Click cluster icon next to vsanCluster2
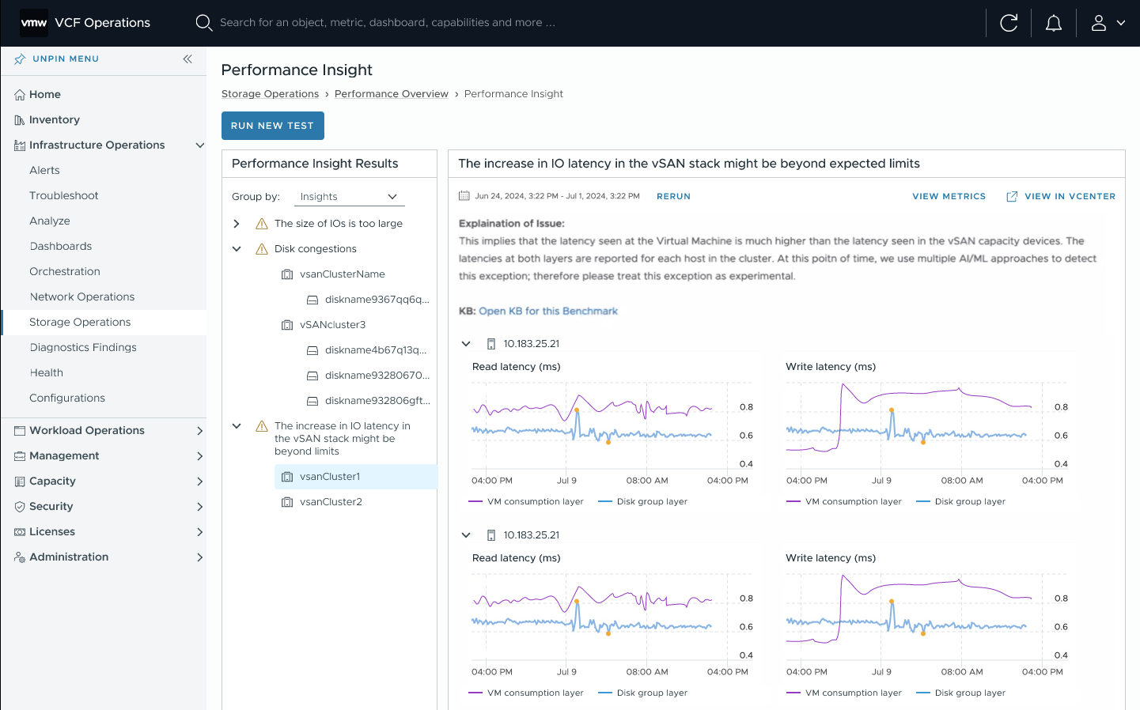1140x710 pixels. tap(287, 502)
